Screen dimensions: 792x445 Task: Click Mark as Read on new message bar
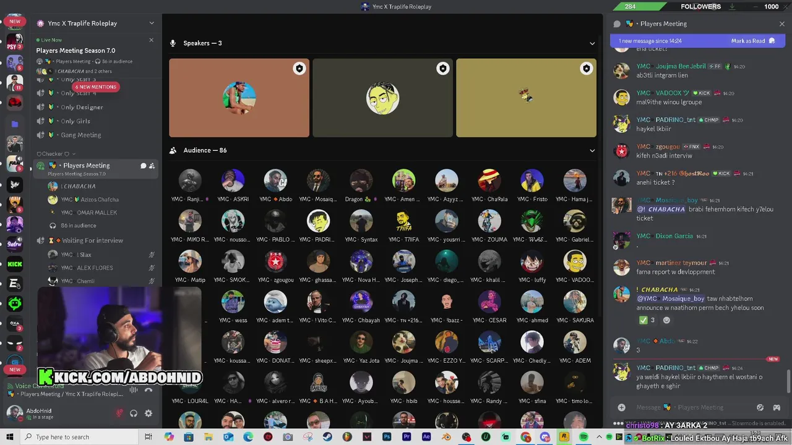click(x=752, y=41)
